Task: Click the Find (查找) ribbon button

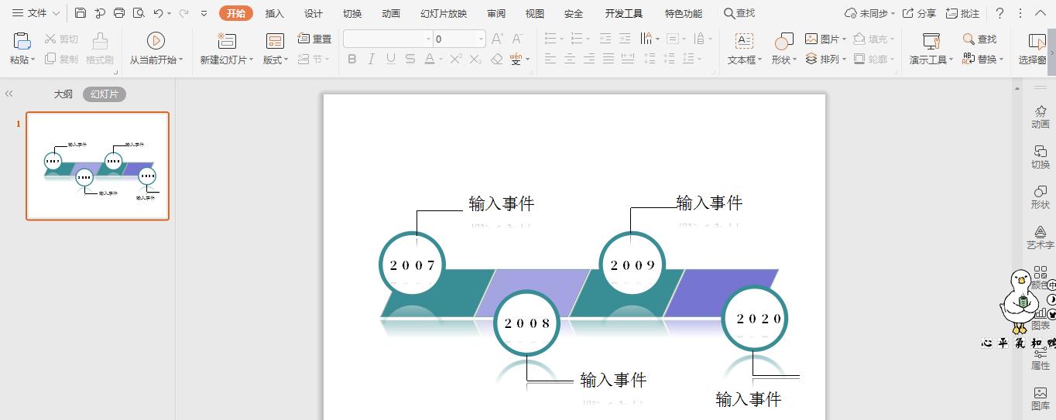Action: 980,39
